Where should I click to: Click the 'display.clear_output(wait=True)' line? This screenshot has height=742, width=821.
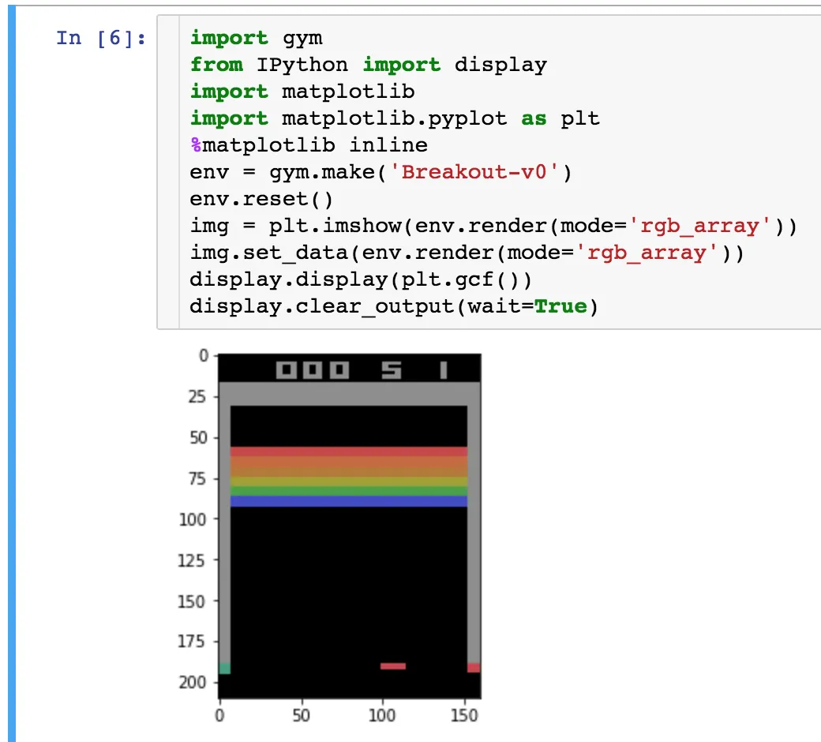click(x=394, y=306)
